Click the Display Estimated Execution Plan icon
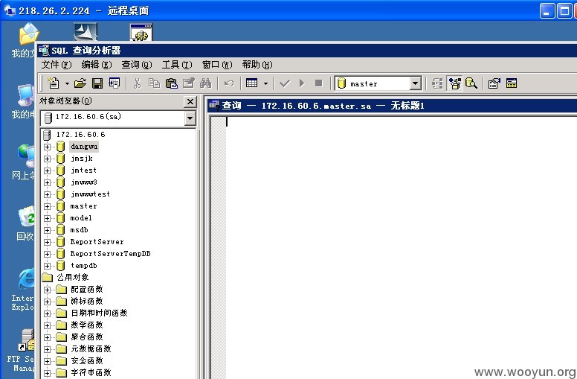This screenshot has height=379, width=577. 437,83
